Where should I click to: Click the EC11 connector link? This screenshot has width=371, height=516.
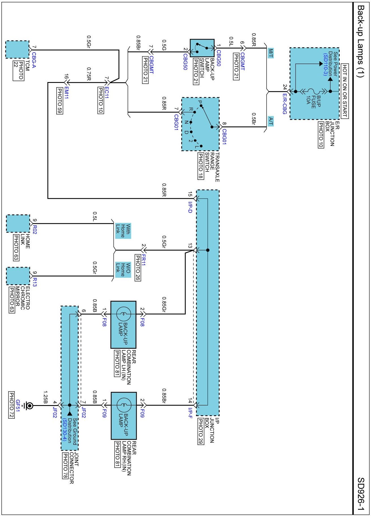106,92
